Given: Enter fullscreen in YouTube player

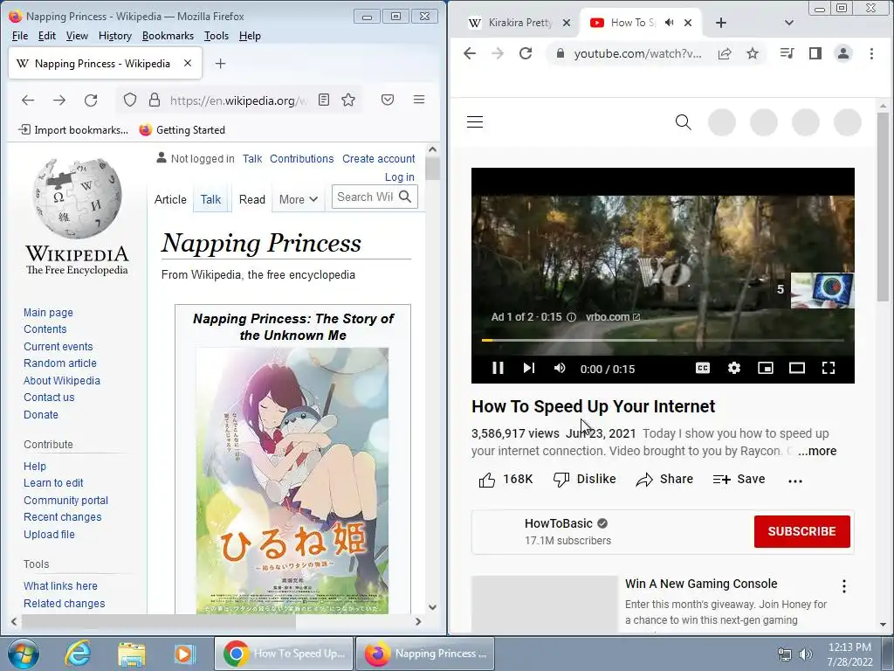Looking at the screenshot, I should 829,369.
